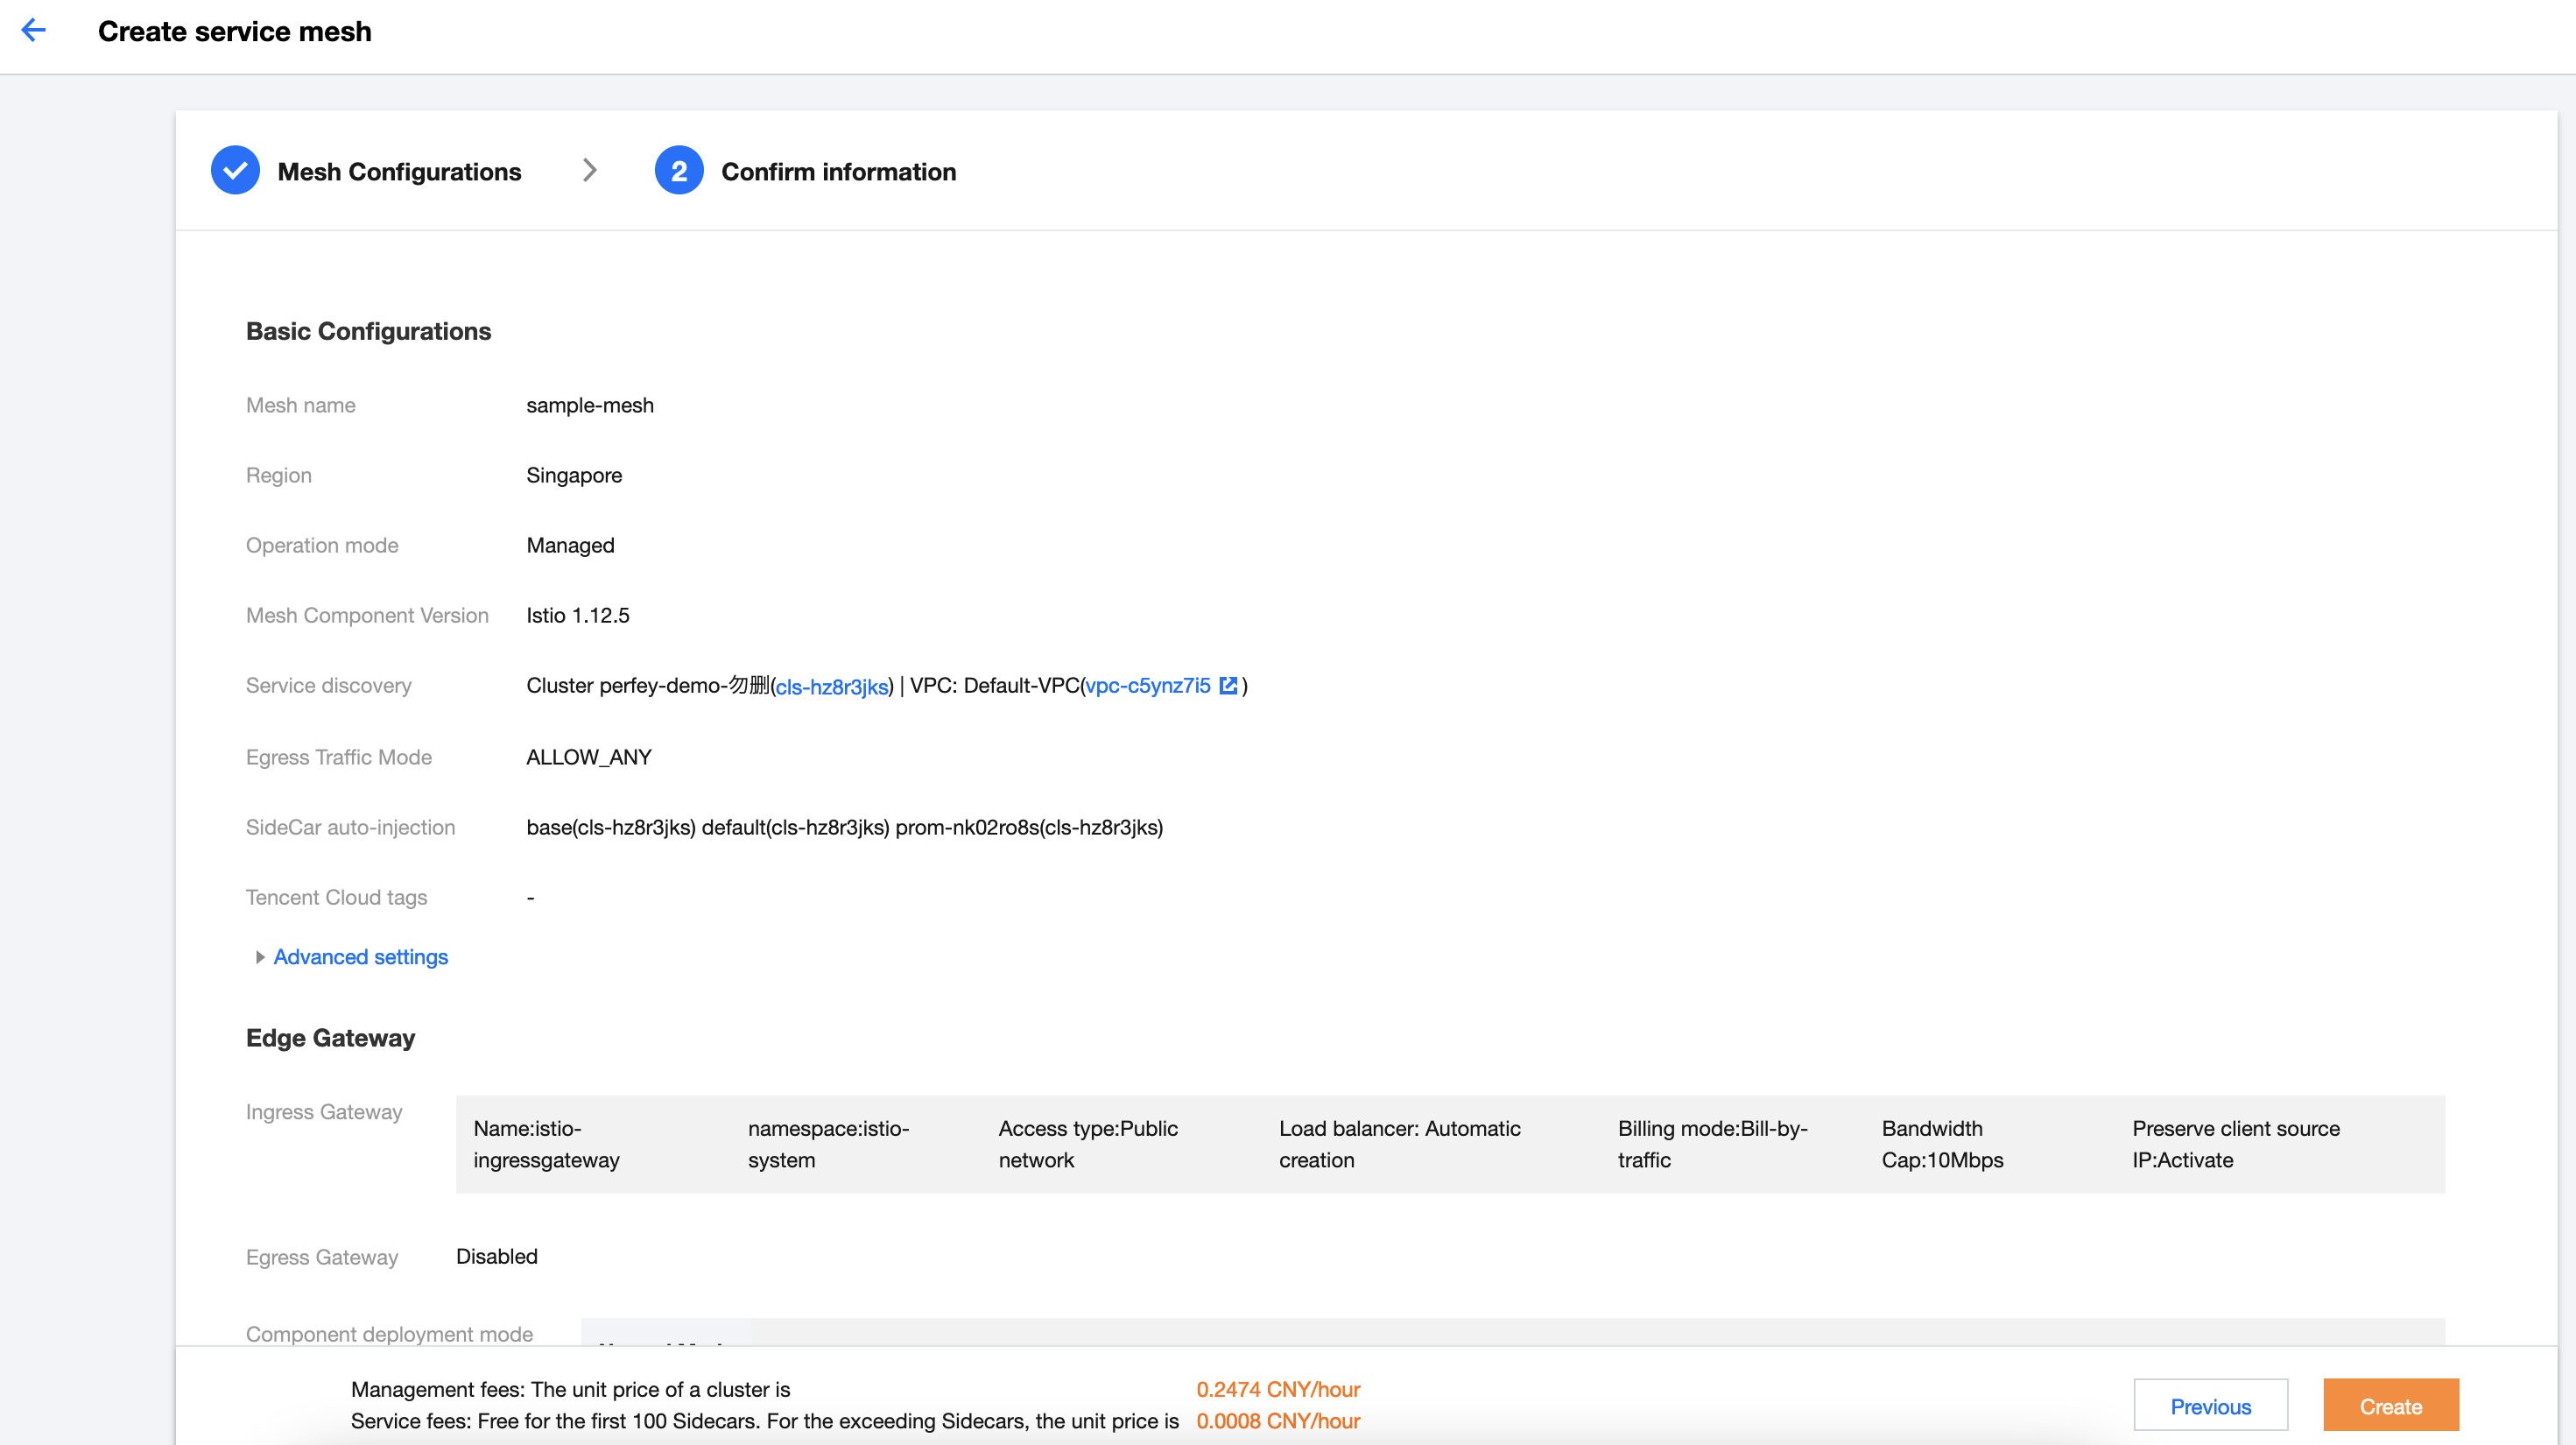Click the orange Create button
Screen dimensions: 2576x1445
pyautogui.click(x=2390, y=1406)
